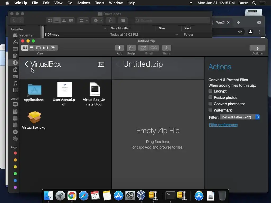Select the green tag in Finder sidebar
271x203 pixels.
click(15, 174)
